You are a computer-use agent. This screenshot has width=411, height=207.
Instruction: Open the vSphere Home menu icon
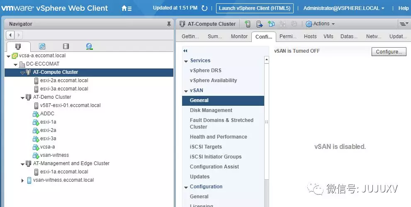(x=126, y=8)
